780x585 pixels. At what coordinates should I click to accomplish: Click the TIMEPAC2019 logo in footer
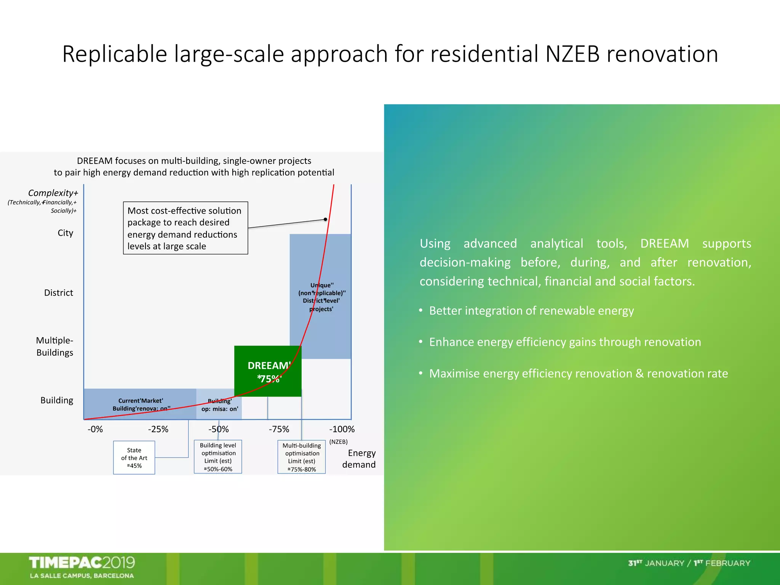click(82, 563)
